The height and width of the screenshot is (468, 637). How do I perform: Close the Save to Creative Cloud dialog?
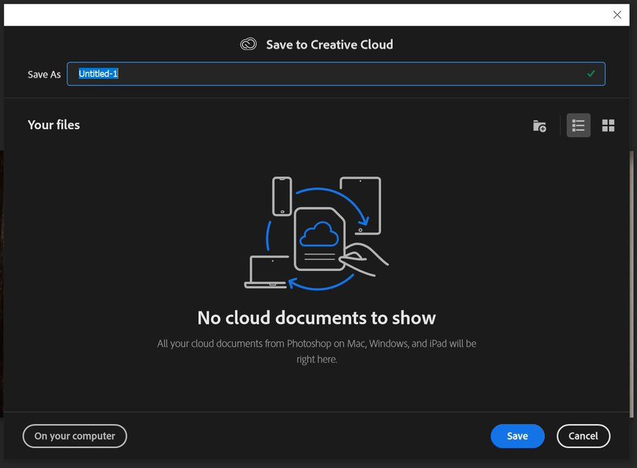tap(617, 15)
